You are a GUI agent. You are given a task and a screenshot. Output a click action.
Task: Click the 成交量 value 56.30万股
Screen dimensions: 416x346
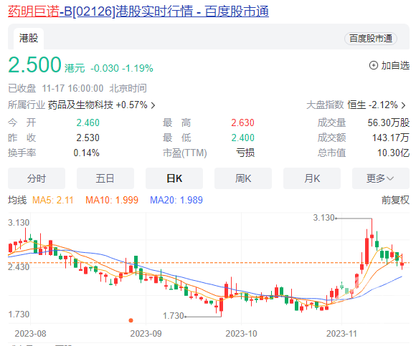pos(389,122)
